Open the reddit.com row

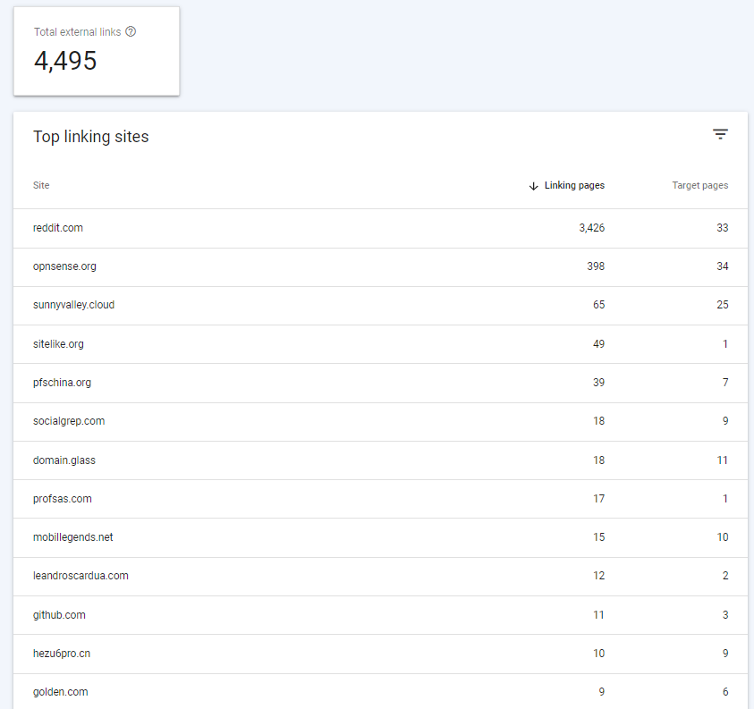coord(380,228)
